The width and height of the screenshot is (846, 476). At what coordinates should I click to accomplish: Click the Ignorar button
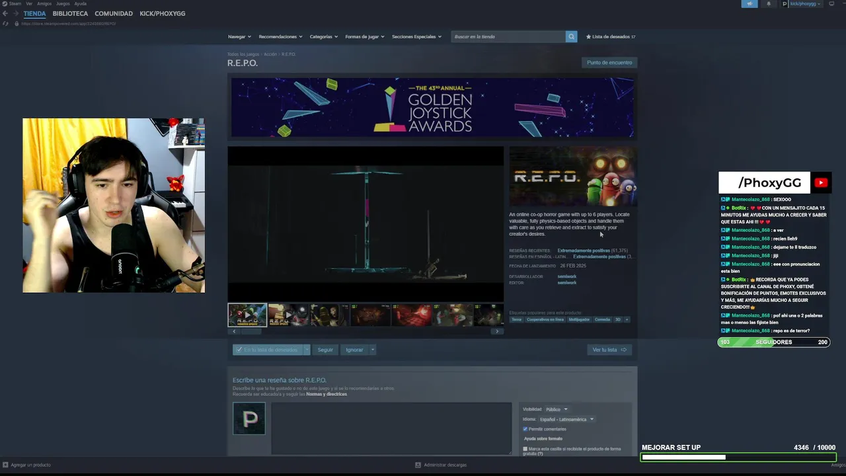(354, 350)
